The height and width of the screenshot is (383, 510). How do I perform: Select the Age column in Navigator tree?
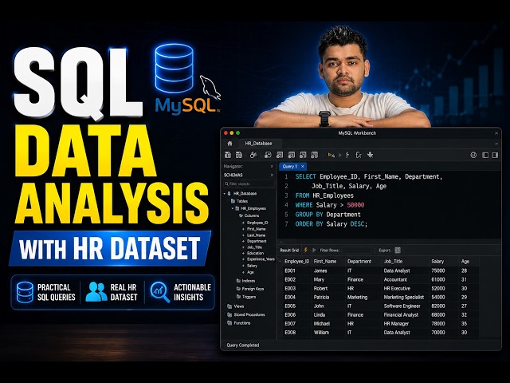point(250,272)
